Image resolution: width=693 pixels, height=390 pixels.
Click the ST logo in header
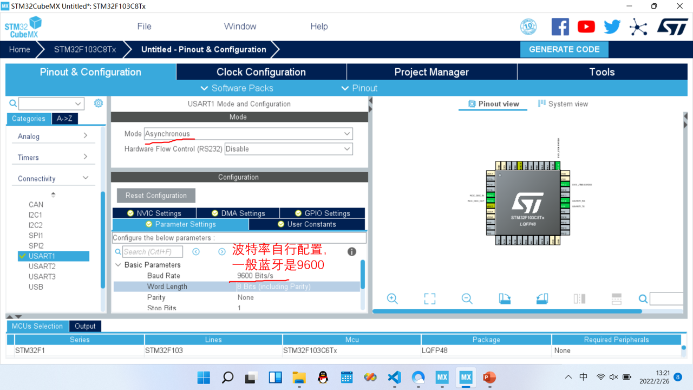coord(672,27)
